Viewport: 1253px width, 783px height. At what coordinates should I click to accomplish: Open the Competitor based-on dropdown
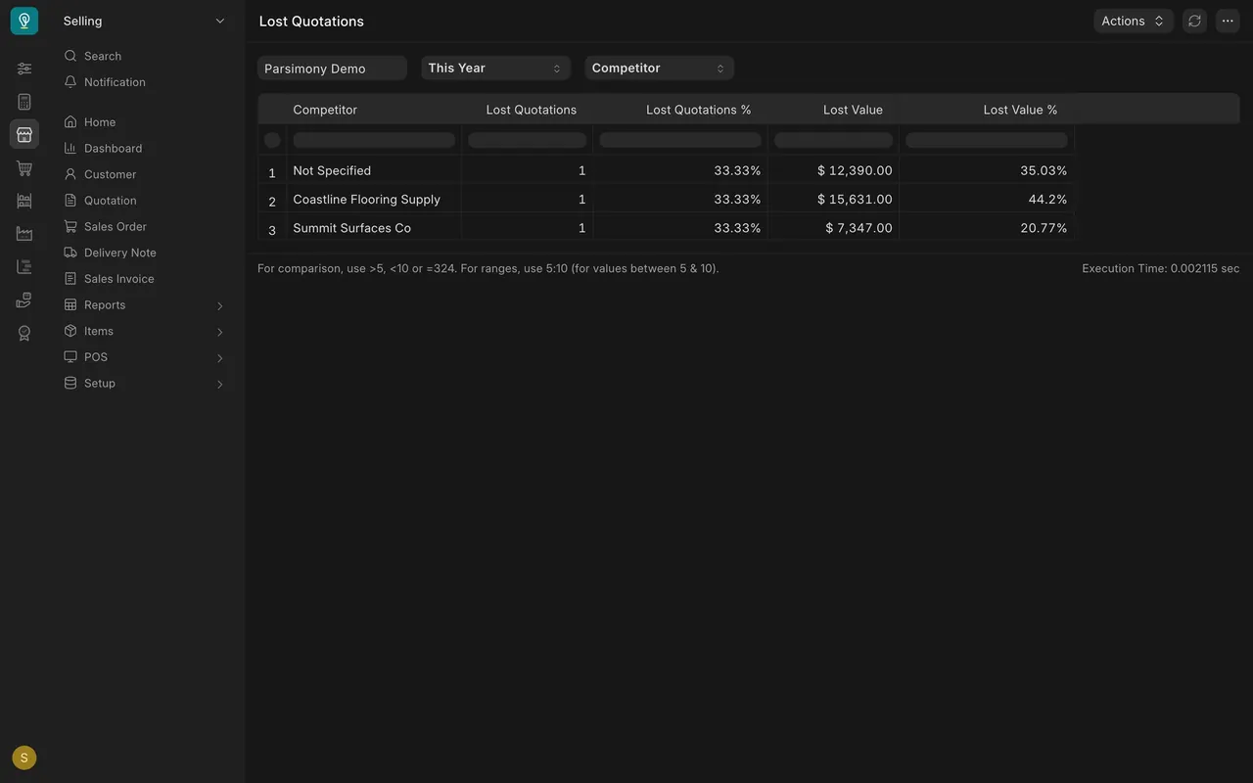pos(660,68)
